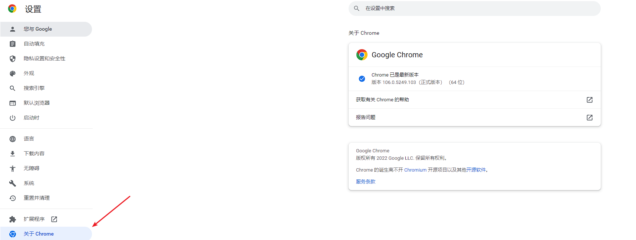Image resolution: width=636 pixels, height=240 pixels.
Task: Open the Chromium project link
Action: click(415, 170)
